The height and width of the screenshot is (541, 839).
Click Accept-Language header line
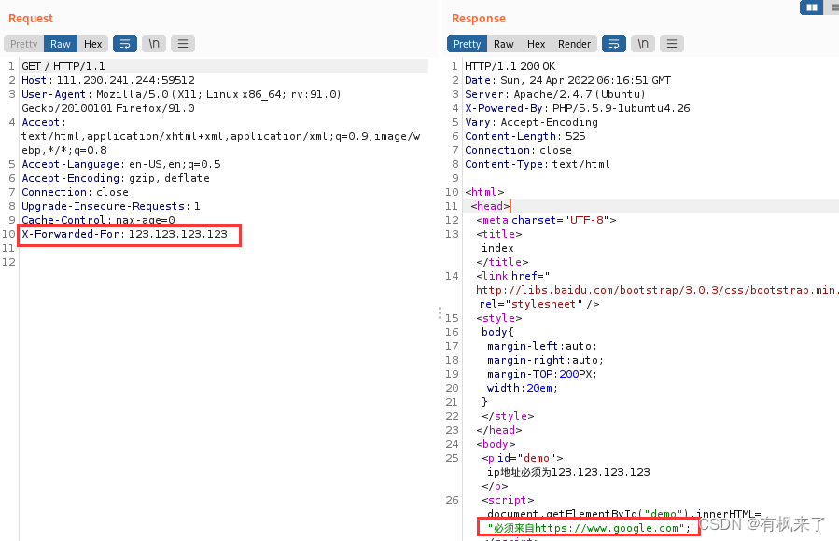point(121,164)
